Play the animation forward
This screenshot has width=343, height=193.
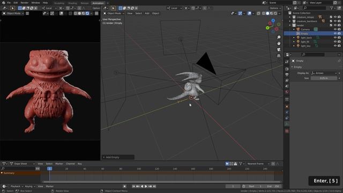pyautogui.click(x=146, y=186)
